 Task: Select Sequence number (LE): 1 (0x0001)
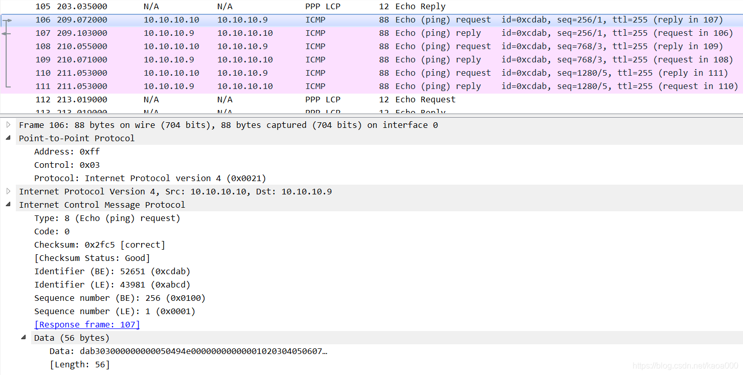point(115,311)
